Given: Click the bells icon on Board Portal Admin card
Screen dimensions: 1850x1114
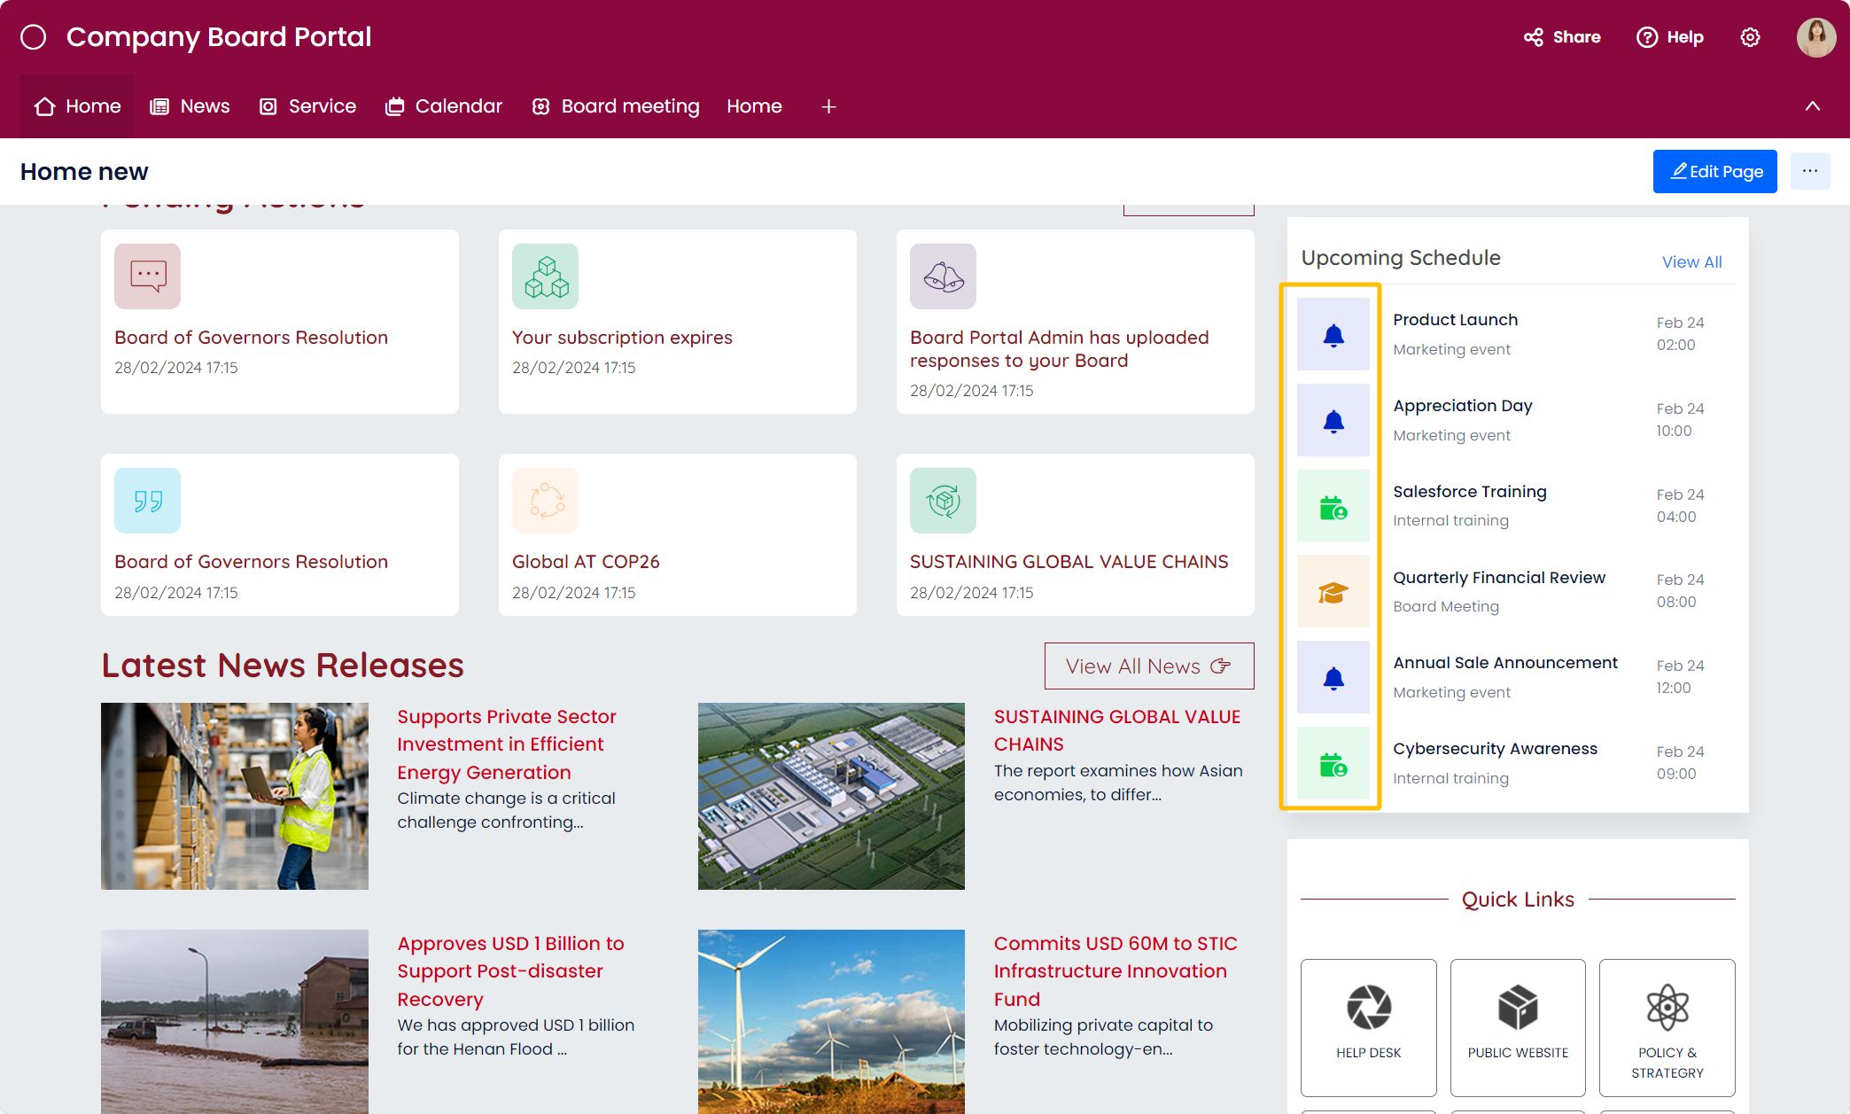Looking at the screenshot, I should click(x=943, y=277).
